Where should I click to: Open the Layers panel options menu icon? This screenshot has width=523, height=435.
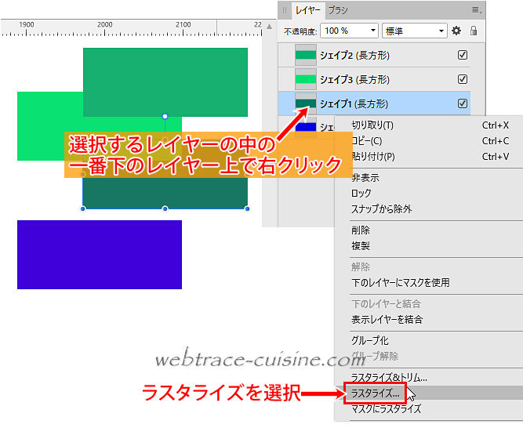click(x=475, y=9)
